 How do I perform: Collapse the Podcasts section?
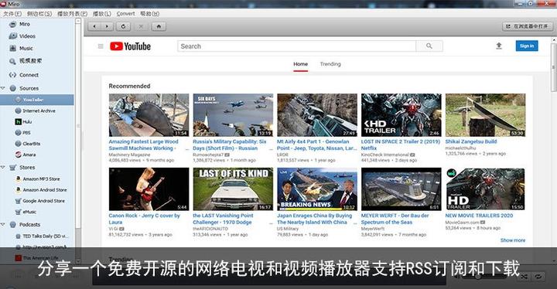3,224
